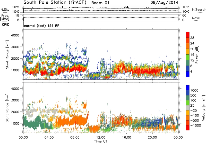
Task: Click the '20:00' time axis tick label
Action: (x=152, y=138)
